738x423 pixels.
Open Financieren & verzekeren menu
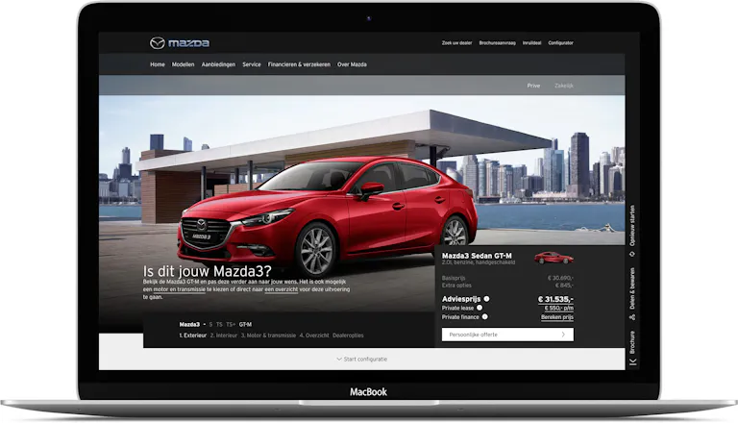299,64
